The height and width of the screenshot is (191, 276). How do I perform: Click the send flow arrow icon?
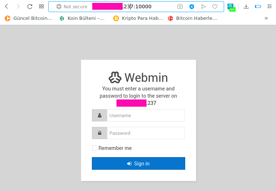(x=203, y=6)
